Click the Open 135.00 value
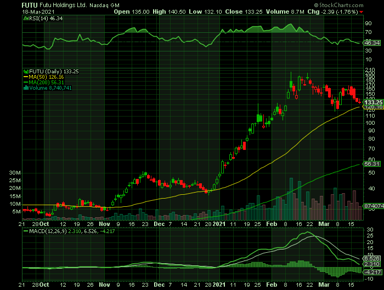Screen dimensions: 384x290 click(x=132, y=11)
